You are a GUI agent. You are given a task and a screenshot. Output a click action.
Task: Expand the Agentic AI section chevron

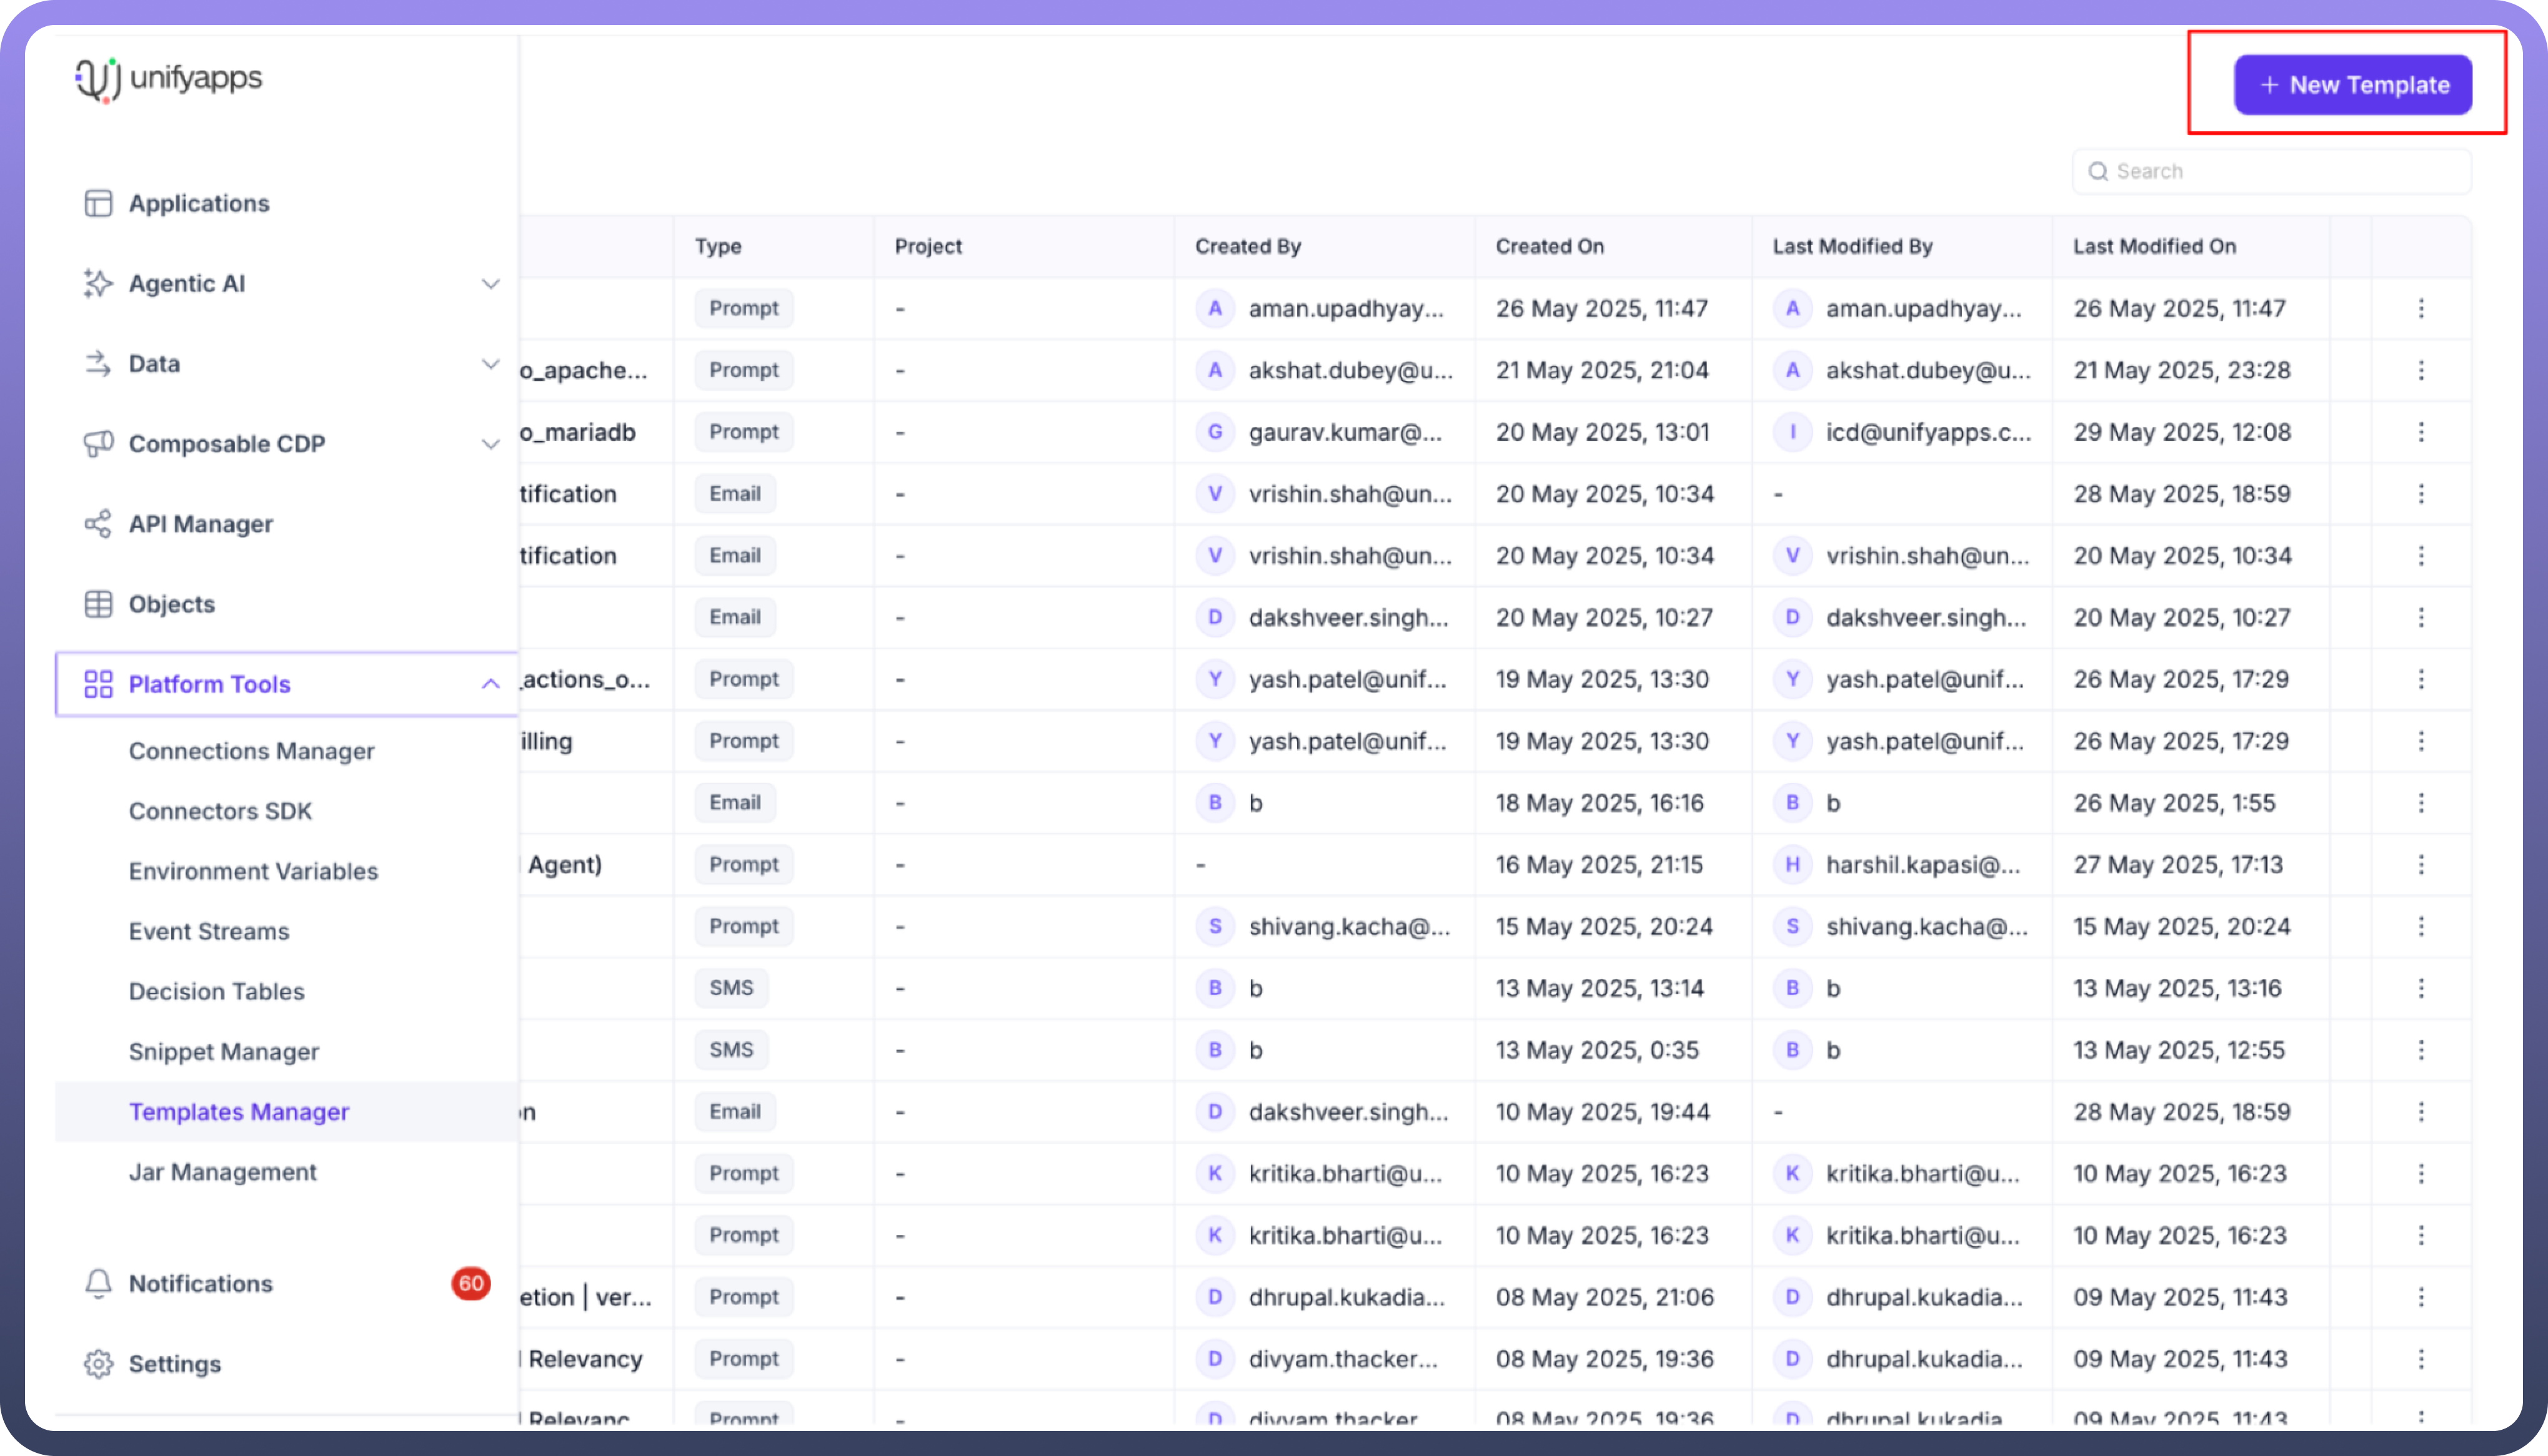point(490,284)
